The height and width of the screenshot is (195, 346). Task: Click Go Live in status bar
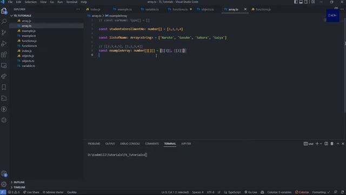click(251, 192)
